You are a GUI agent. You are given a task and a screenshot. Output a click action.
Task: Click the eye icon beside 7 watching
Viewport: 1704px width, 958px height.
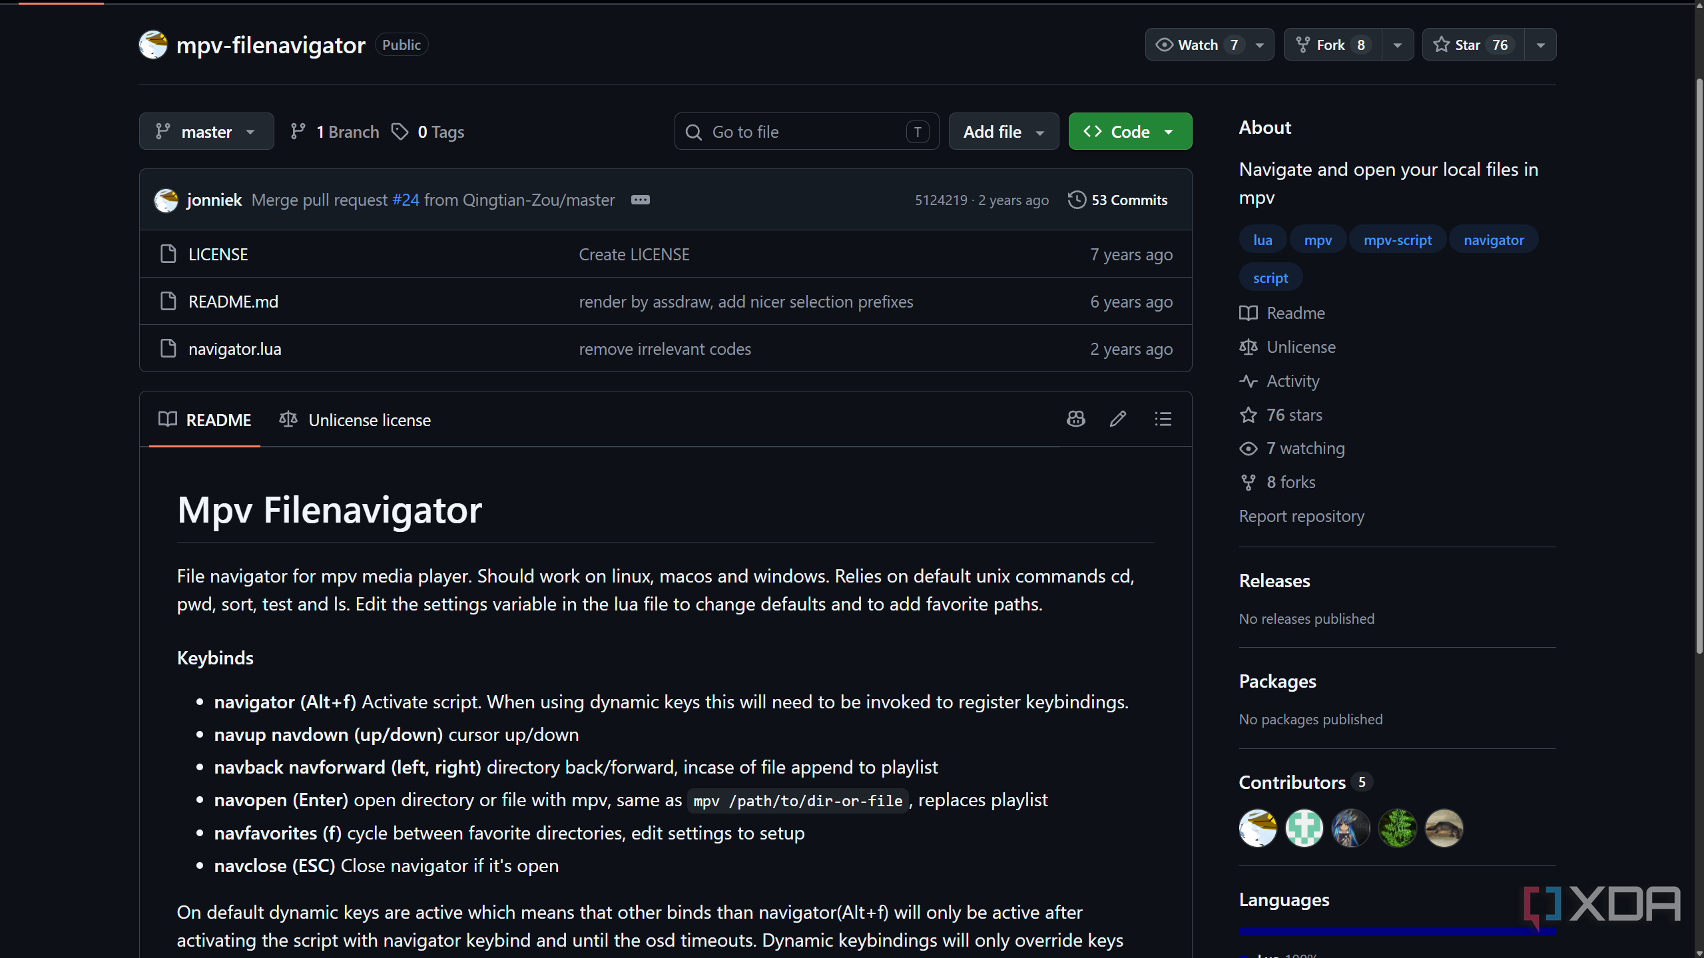[x=1249, y=449]
